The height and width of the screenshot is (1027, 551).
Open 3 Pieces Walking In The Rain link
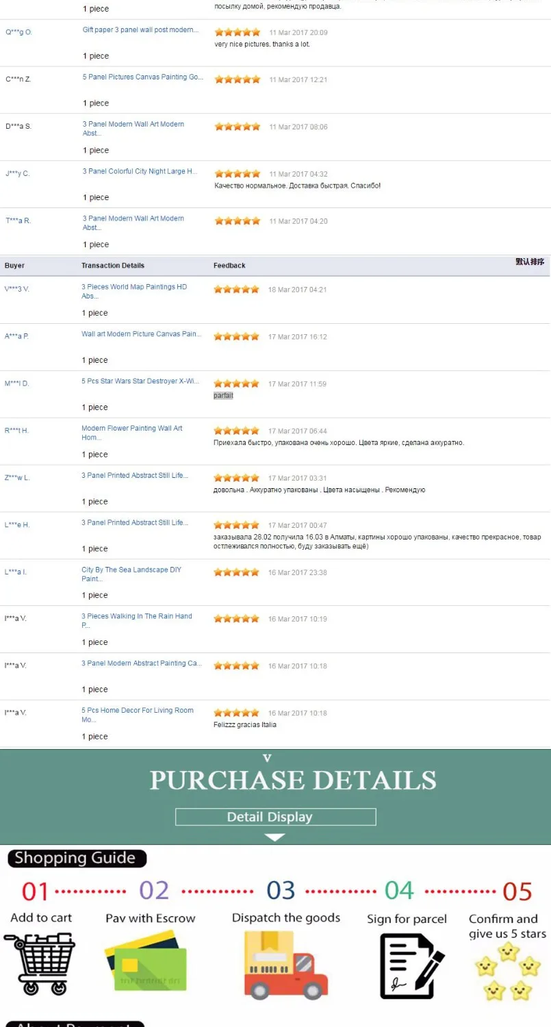tap(137, 621)
